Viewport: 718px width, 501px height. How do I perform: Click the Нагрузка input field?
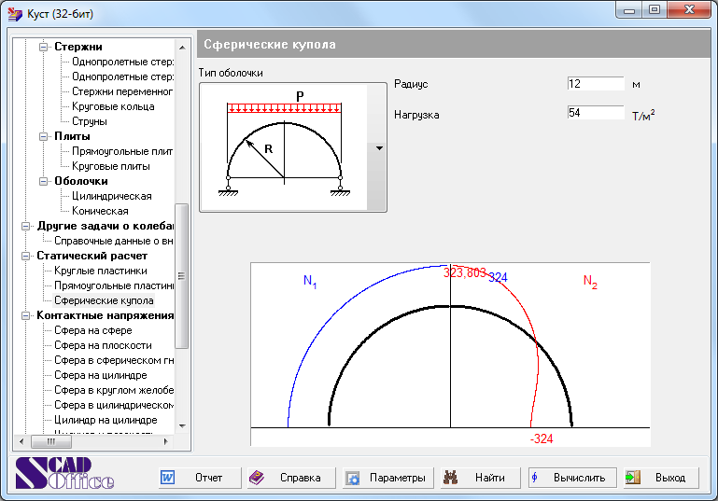click(595, 114)
